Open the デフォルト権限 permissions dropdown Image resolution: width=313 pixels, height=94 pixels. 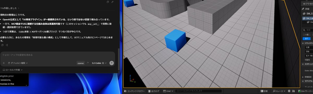(18, 63)
